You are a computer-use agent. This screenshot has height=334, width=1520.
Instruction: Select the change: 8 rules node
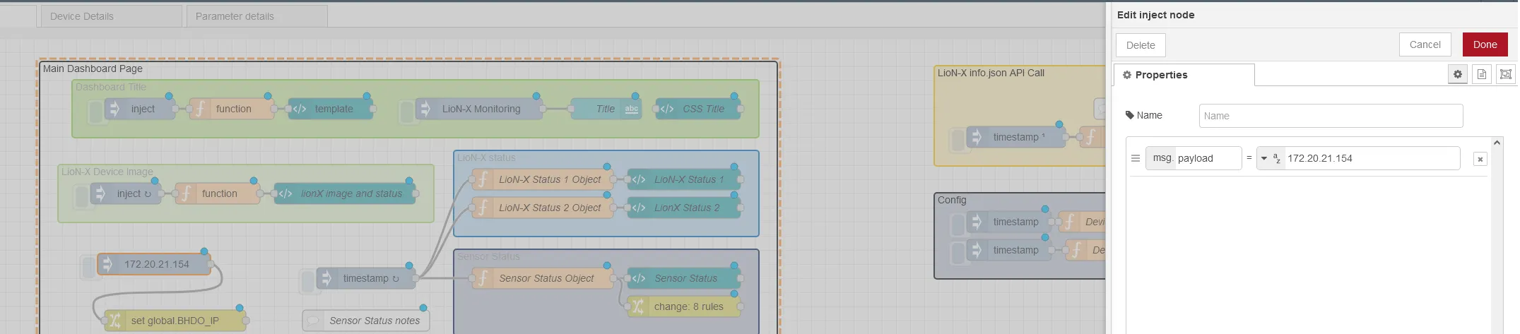click(684, 306)
